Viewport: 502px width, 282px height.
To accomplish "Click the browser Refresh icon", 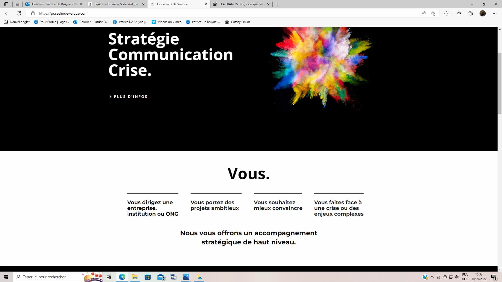I will [19, 13].
